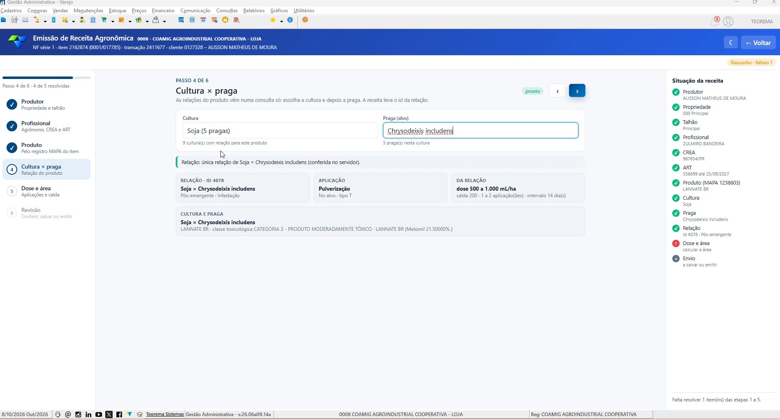This screenshot has height=419, width=780.
Task: Open Instagram icon in status bar
Action: tap(78, 414)
